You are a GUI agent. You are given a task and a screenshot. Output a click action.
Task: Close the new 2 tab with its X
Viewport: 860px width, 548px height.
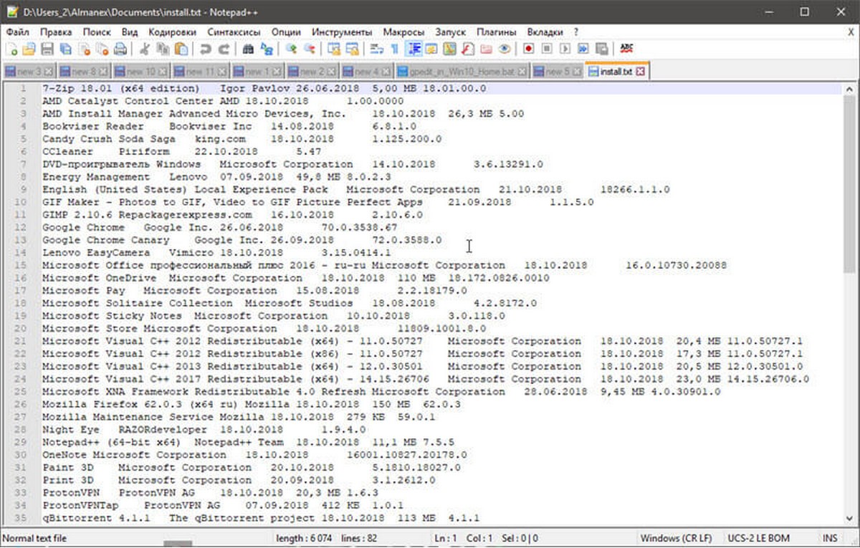pyautogui.click(x=330, y=72)
